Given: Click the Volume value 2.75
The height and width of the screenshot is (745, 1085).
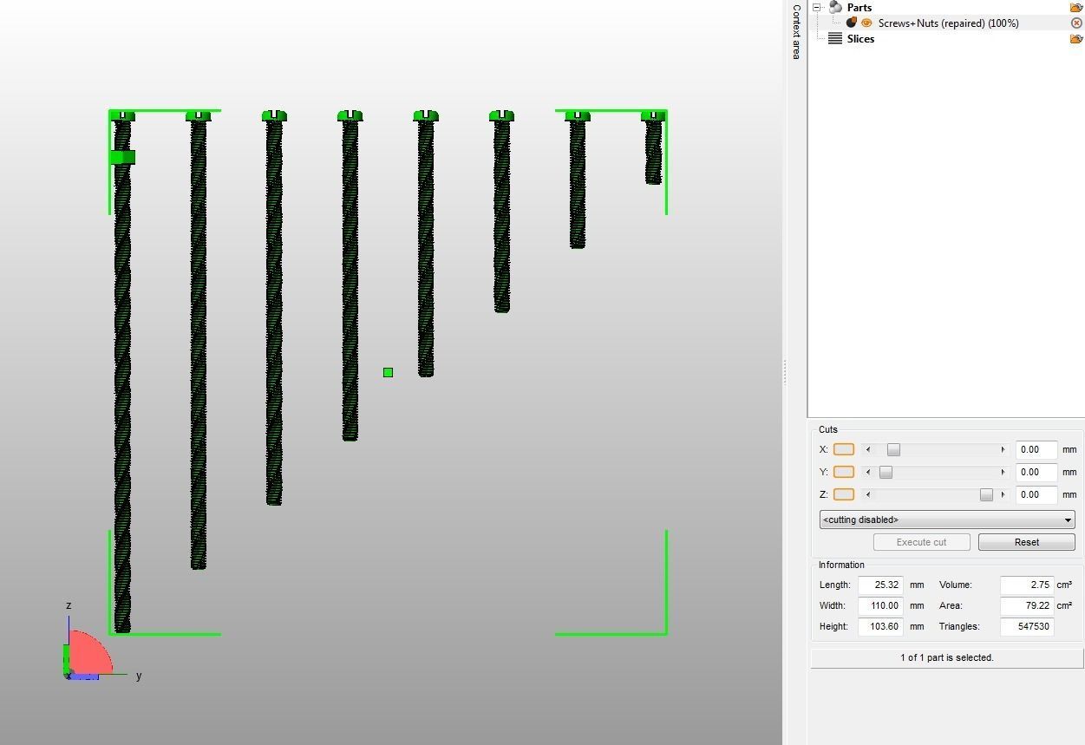Looking at the screenshot, I should pos(1027,585).
